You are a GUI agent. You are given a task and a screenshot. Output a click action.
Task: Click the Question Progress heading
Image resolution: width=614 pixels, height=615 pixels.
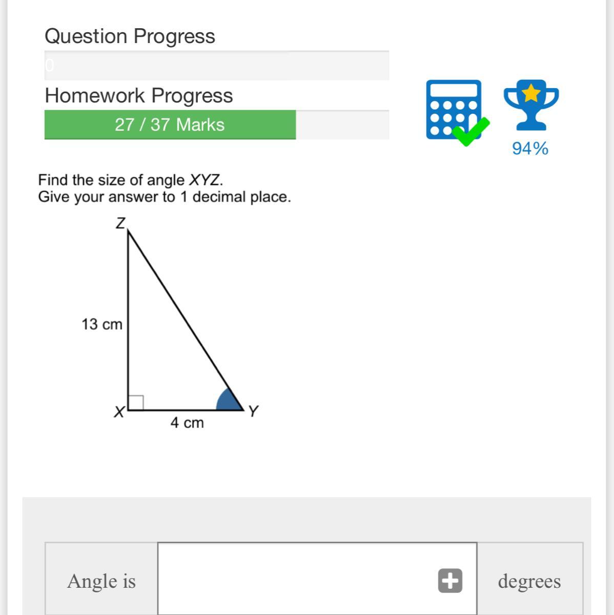point(130,36)
